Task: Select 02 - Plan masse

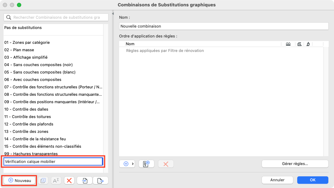Action: 53,50
